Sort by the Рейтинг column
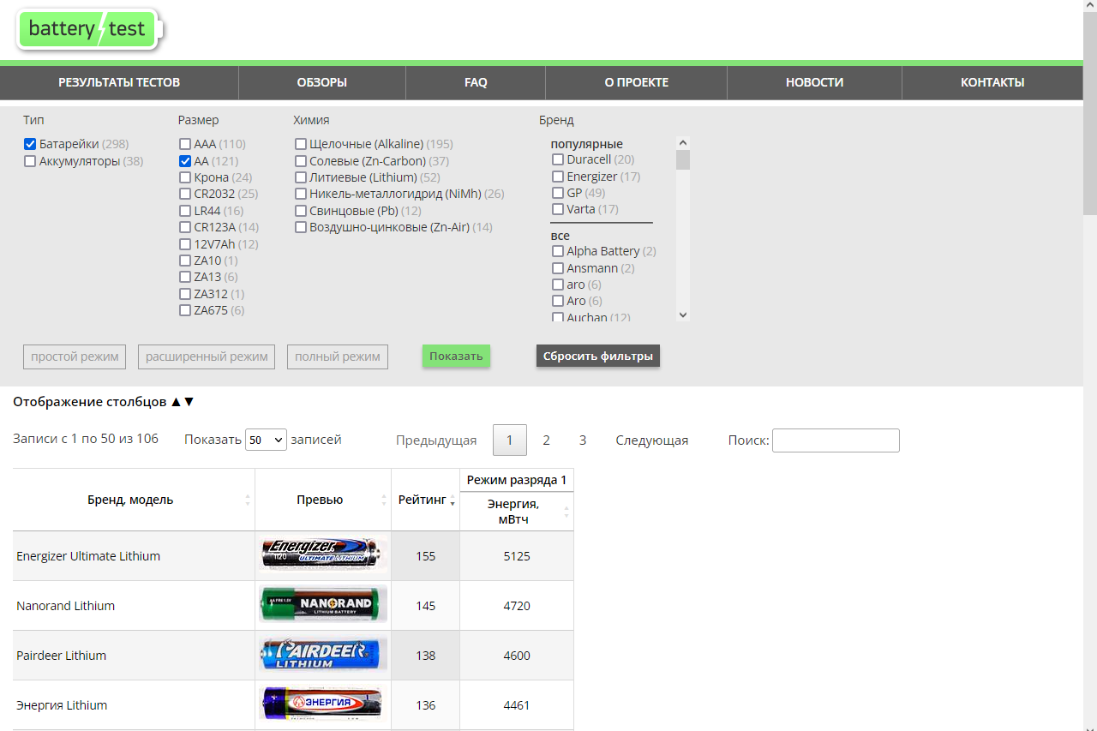 tap(426, 500)
